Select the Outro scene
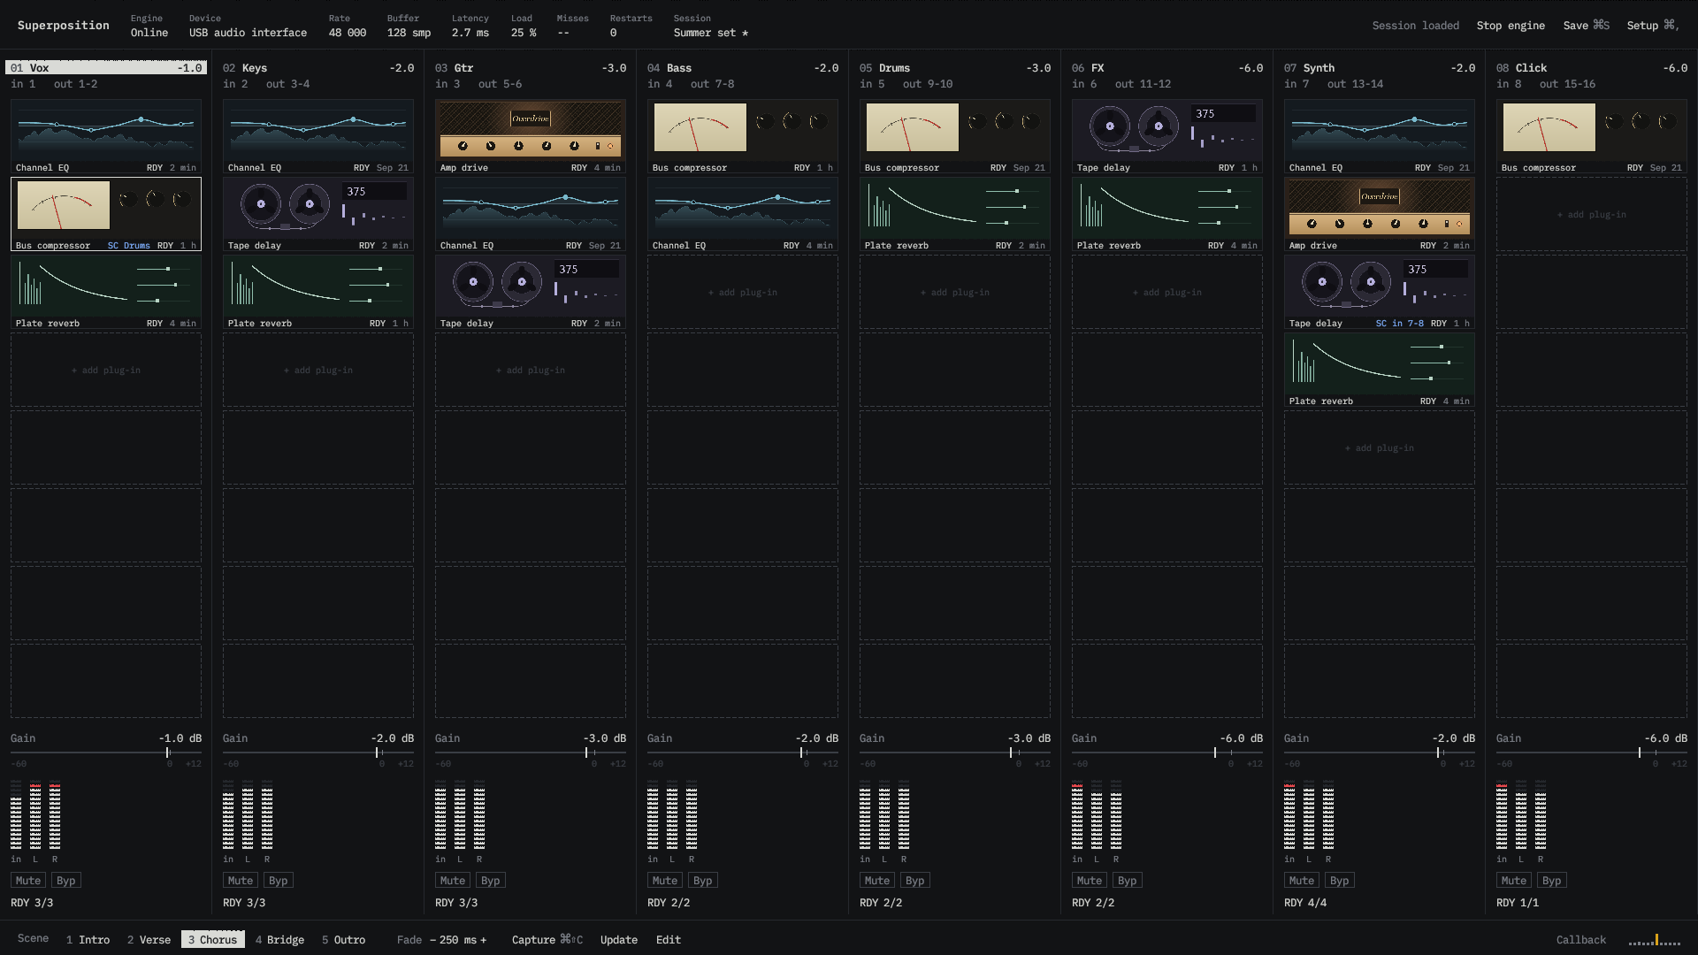1698x955 pixels. coord(343,940)
